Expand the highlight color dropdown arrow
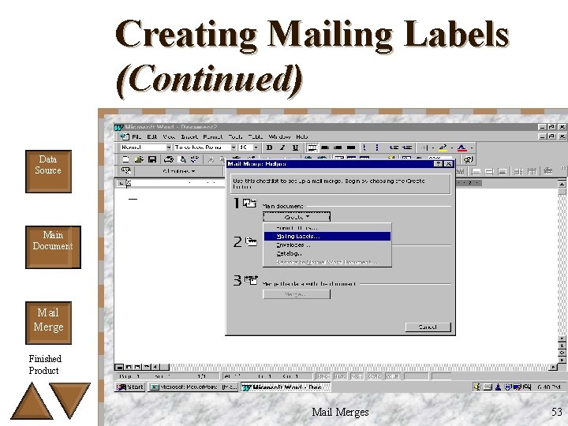 [x=452, y=148]
